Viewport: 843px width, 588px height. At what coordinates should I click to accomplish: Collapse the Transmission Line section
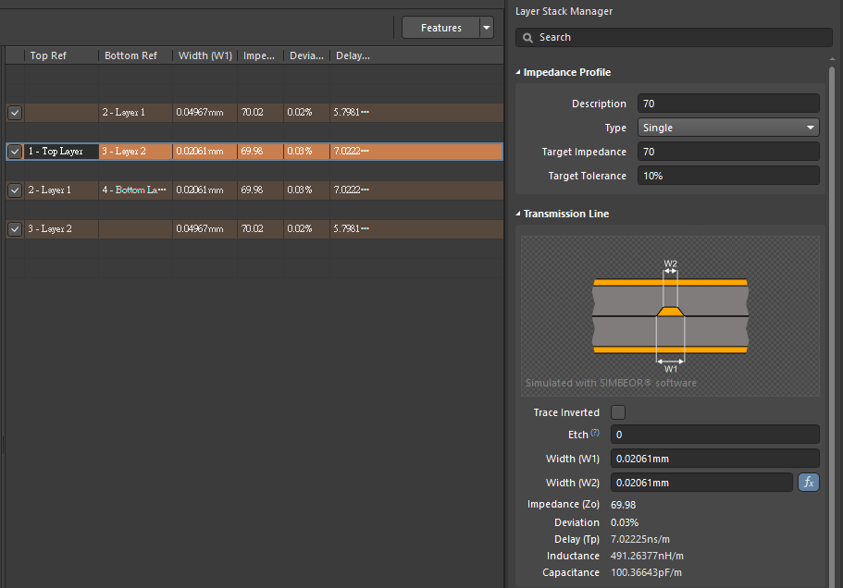(x=519, y=214)
